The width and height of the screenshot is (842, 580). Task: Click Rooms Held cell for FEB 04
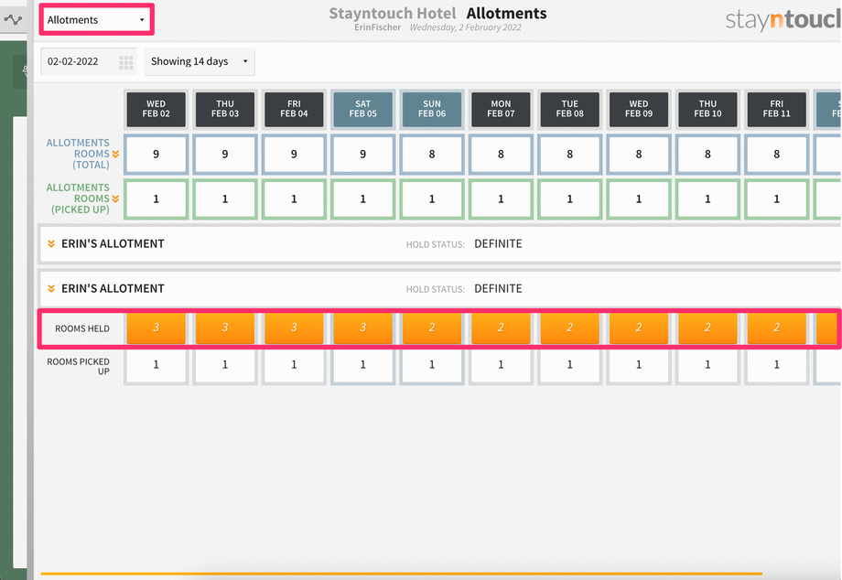(295, 328)
